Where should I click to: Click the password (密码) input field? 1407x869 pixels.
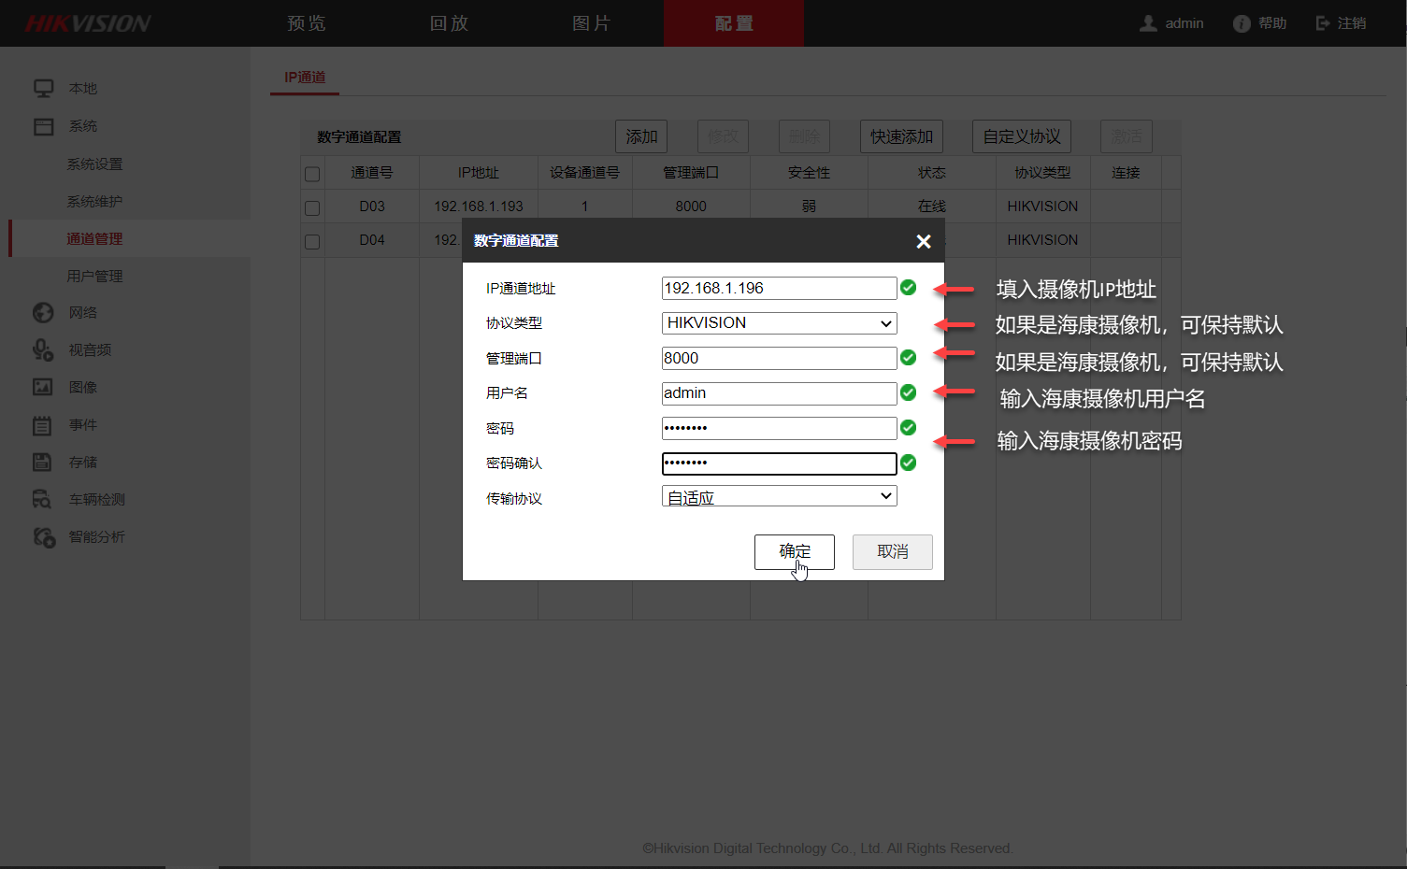(780, 428)
